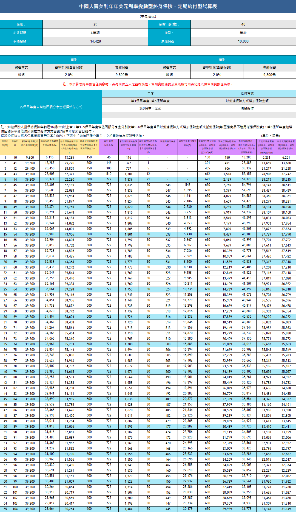296x512 pixels.
Task: Click value 44,183 in year 12 row
Action: click(x=69, y=218)
